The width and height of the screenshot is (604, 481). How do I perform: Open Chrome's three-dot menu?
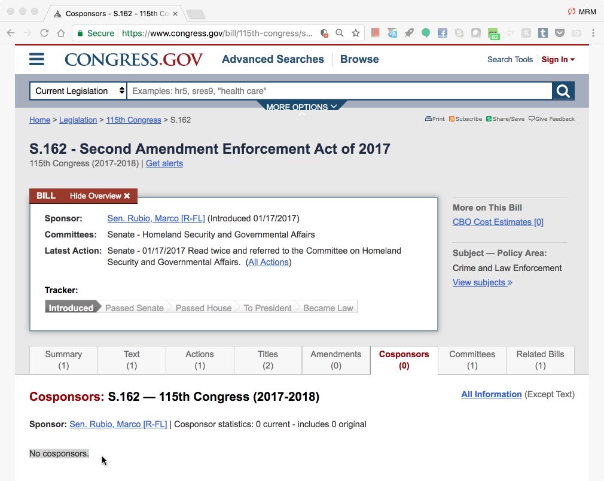pos(593,33)
